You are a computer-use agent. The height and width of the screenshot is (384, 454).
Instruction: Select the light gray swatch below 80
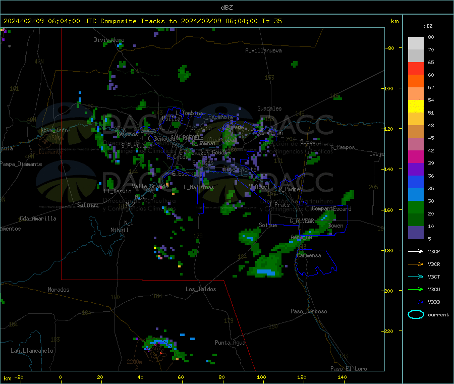click(416, 43)
